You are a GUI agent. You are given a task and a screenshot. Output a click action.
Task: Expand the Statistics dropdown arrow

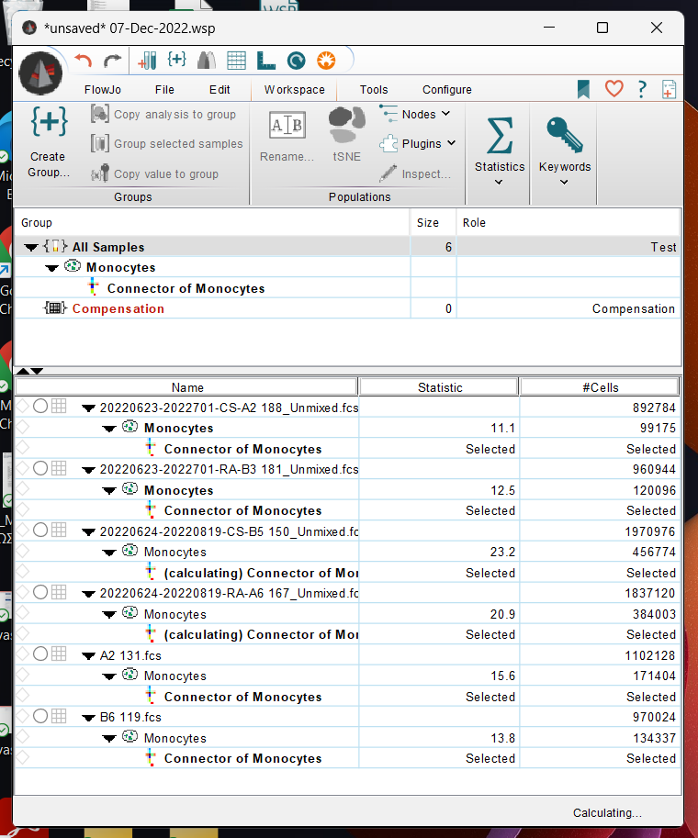(x=499, y=183)
